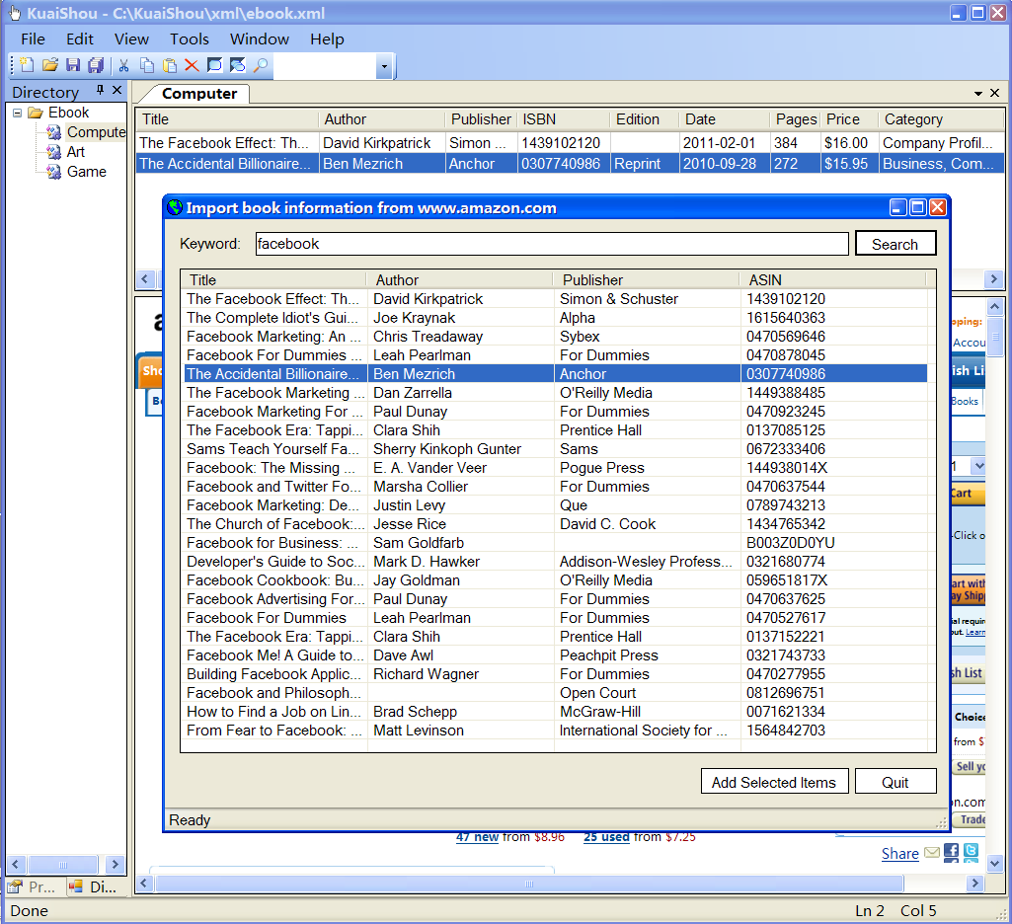The width and height of the screenshot is (1012, 924).
Task: Collapse the Ebook tree node
Action: [18, 113]
